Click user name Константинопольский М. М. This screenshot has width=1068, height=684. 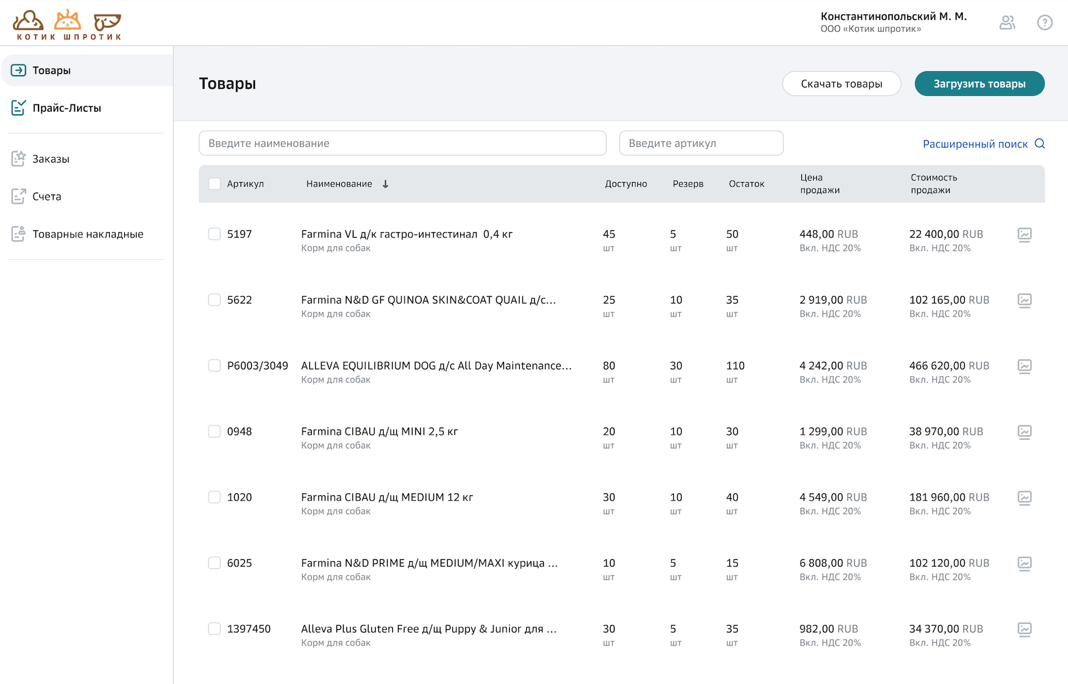tap(893, 16)
